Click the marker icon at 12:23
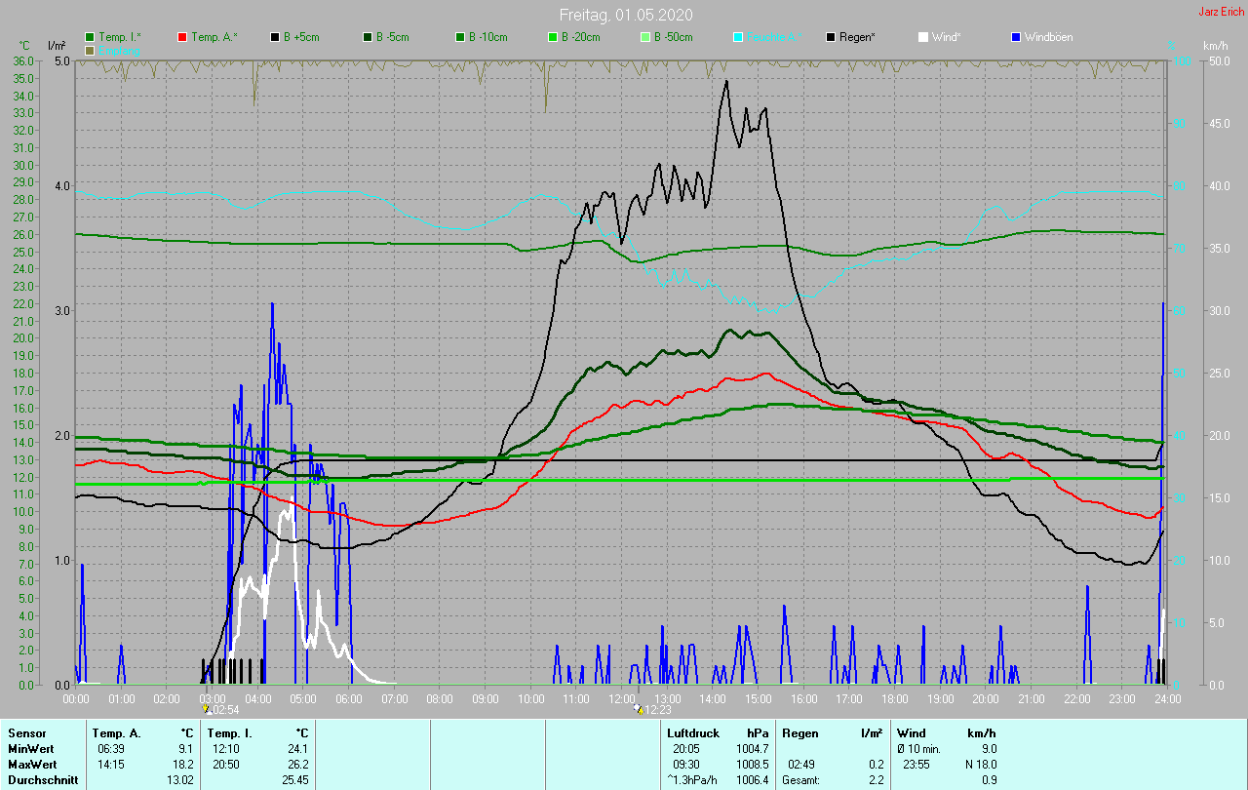Viewport: 1248px width, 790px height. pyautogui.click(x=638, y=709)
